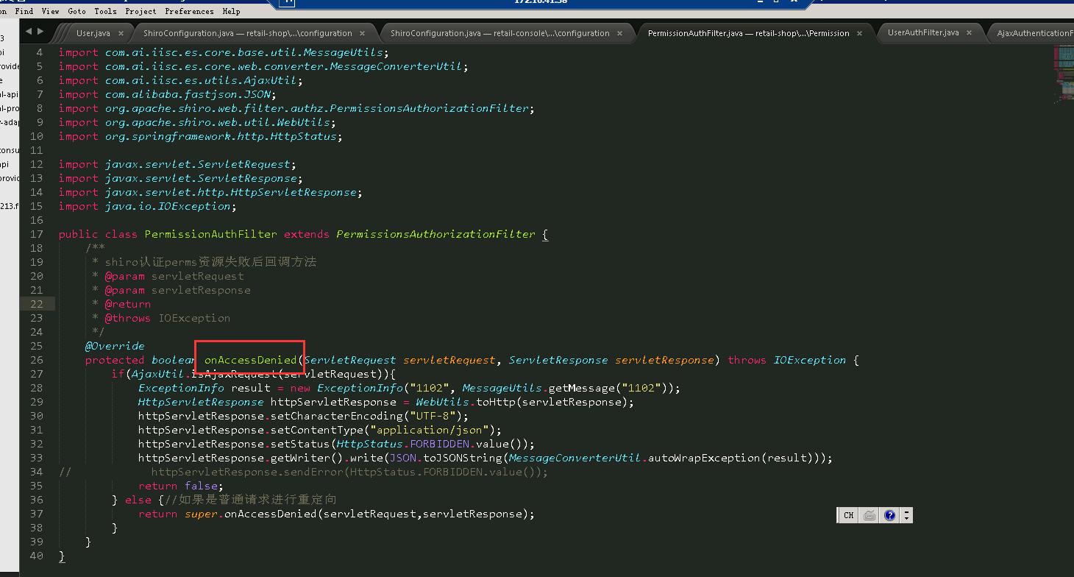The height and width of the screenshot is (577, 1074).
Task: Click the com.alibaba.fastjson.JSON import
Action: pyautogui.click(x=188, y=94)
